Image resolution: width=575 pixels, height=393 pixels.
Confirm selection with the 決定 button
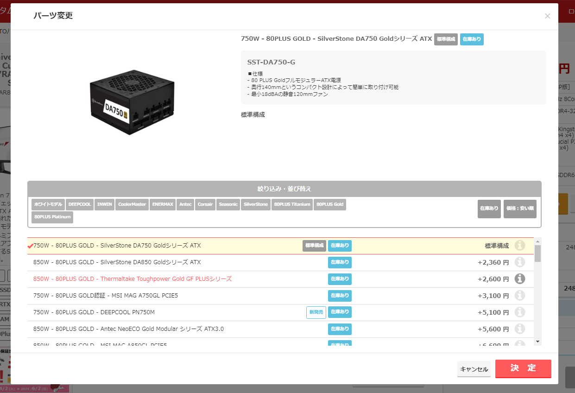point(523,369)
